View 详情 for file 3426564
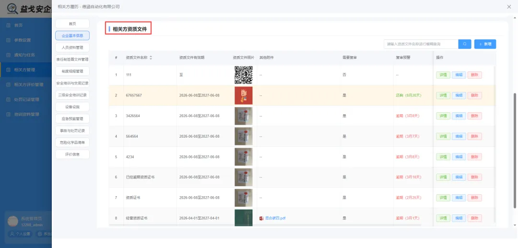This screenshot has width=518, height=248. tap(443, 116)
